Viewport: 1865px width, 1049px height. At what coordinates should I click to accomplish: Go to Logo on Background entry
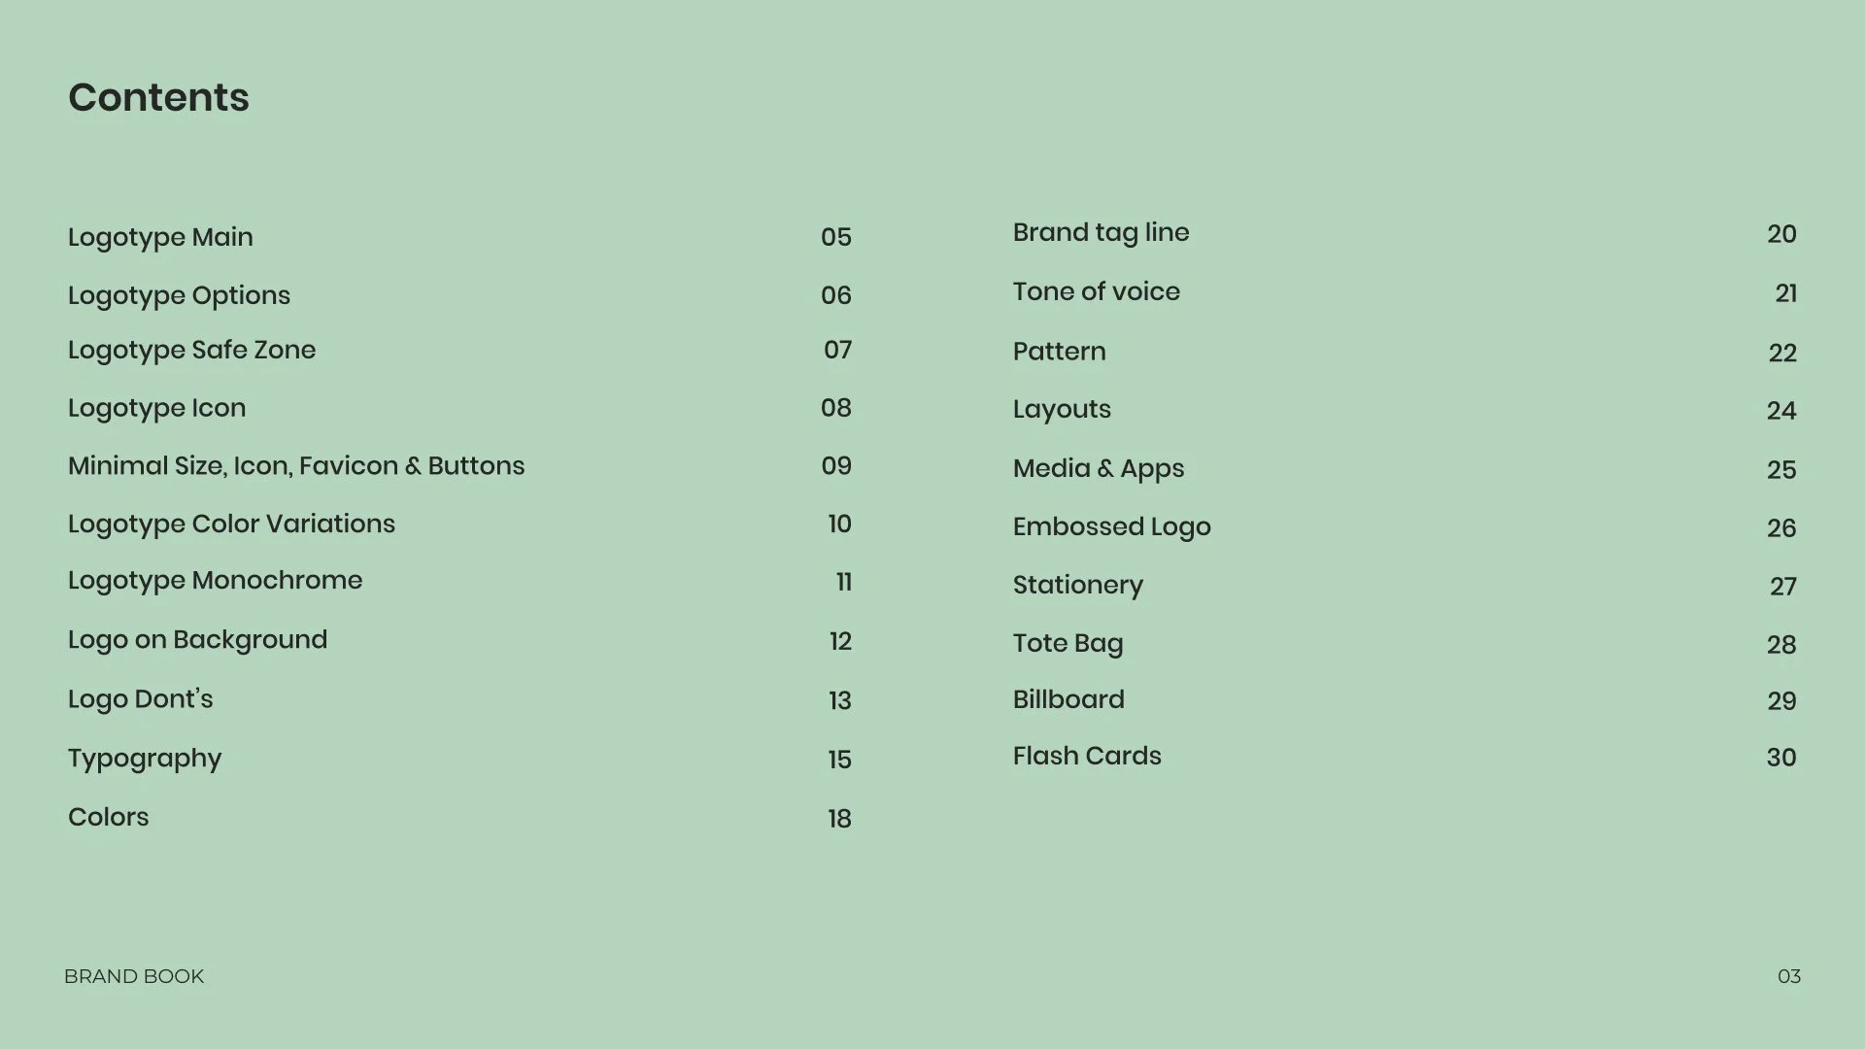click(197, 640)
